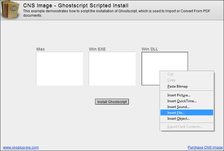Select the Mac container field

point(59,69)
